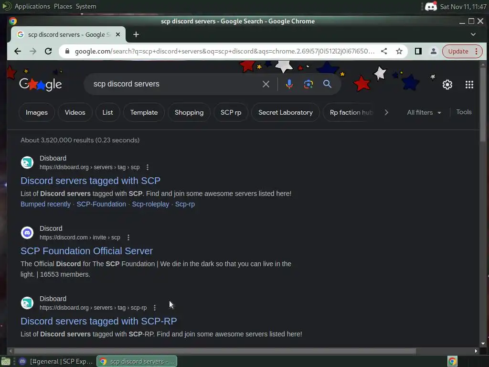This screenshot has height=367, width=489.
Task: Open options for the disboard.org scp result
Action: (148, 167)
